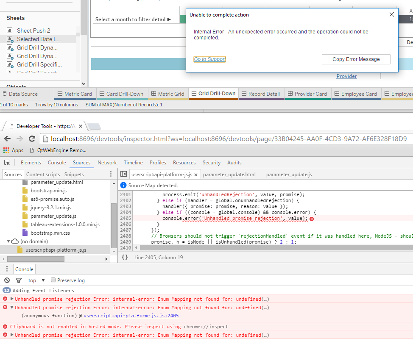This screenshot has width=413, height=341.
Task: Click the Copy Error Message button
Action: pos(356,59)
